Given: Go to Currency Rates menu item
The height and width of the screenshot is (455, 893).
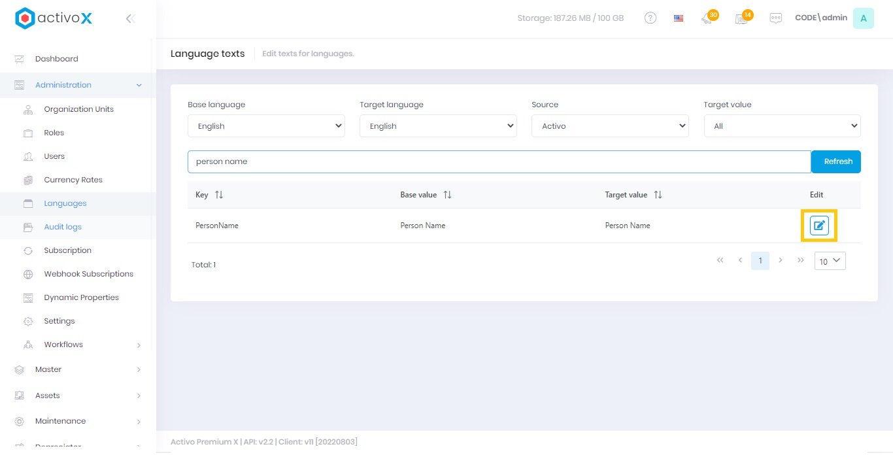Looking at the screenshot, I should point(73,180).
